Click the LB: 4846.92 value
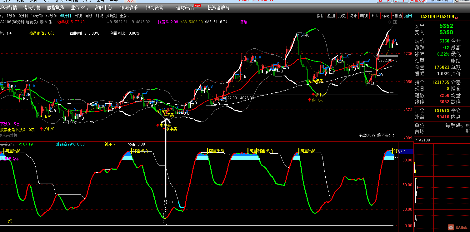470x232 pixels. (140, 22)
